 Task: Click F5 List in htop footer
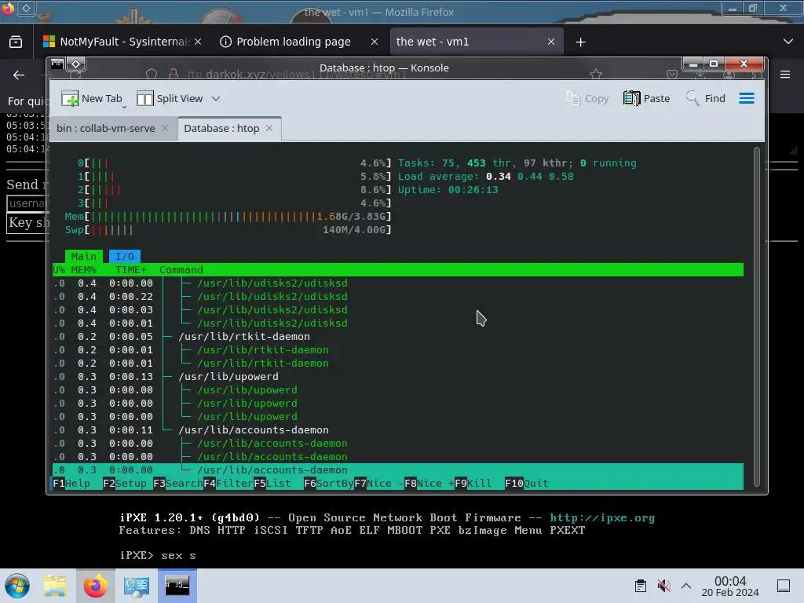tap(272, 484)
